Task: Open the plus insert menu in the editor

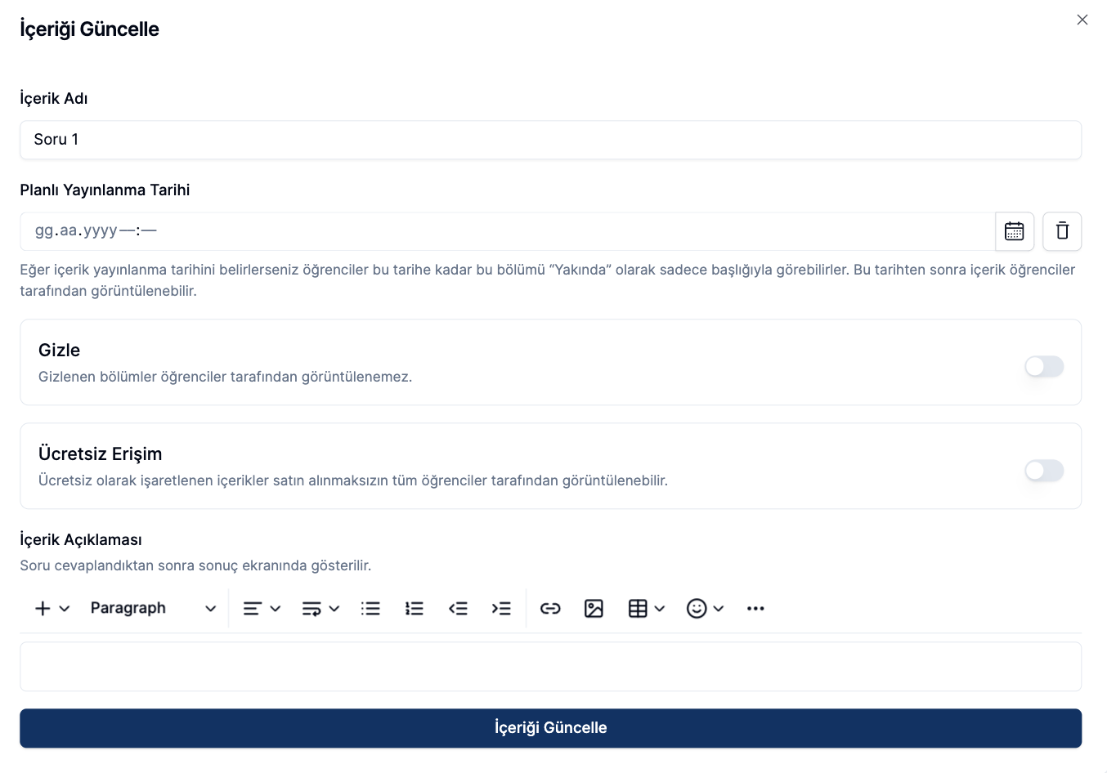Action: point(52,608)
